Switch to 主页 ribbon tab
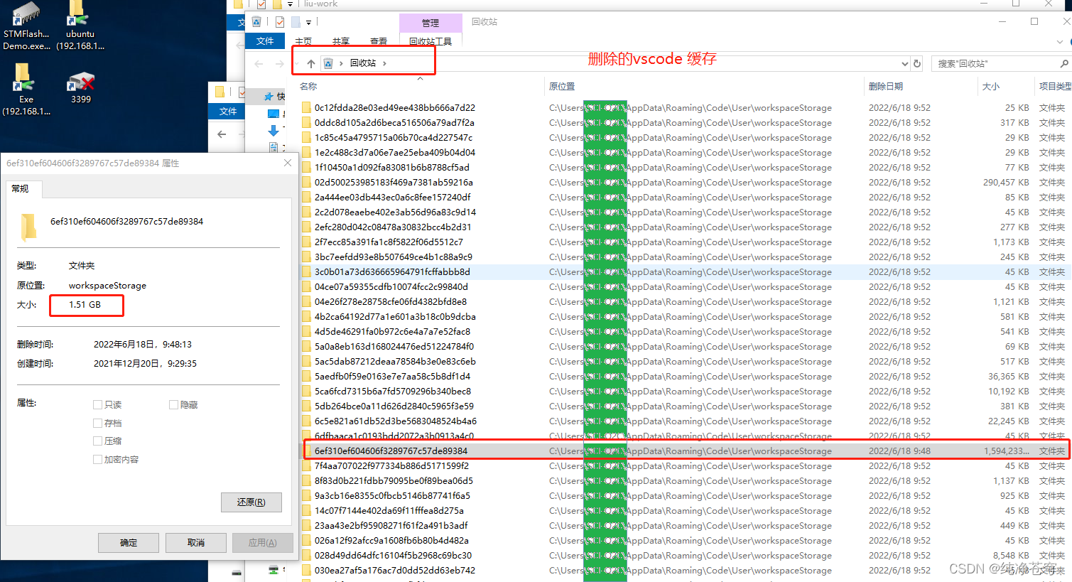1072x582 pixels. (x=303, y=41)
